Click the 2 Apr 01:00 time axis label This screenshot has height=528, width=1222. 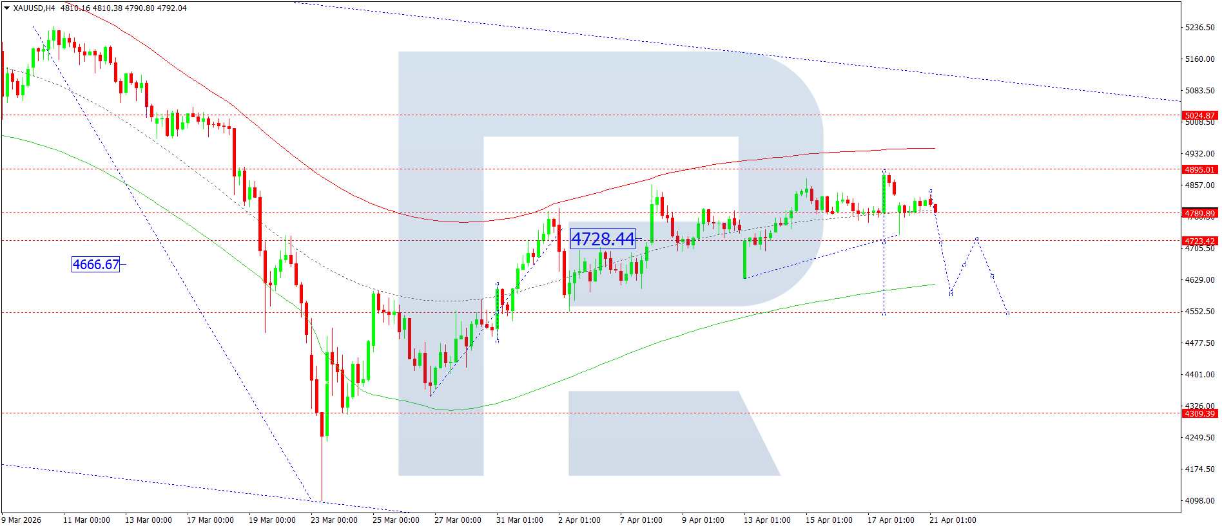[x=579, y=520]
